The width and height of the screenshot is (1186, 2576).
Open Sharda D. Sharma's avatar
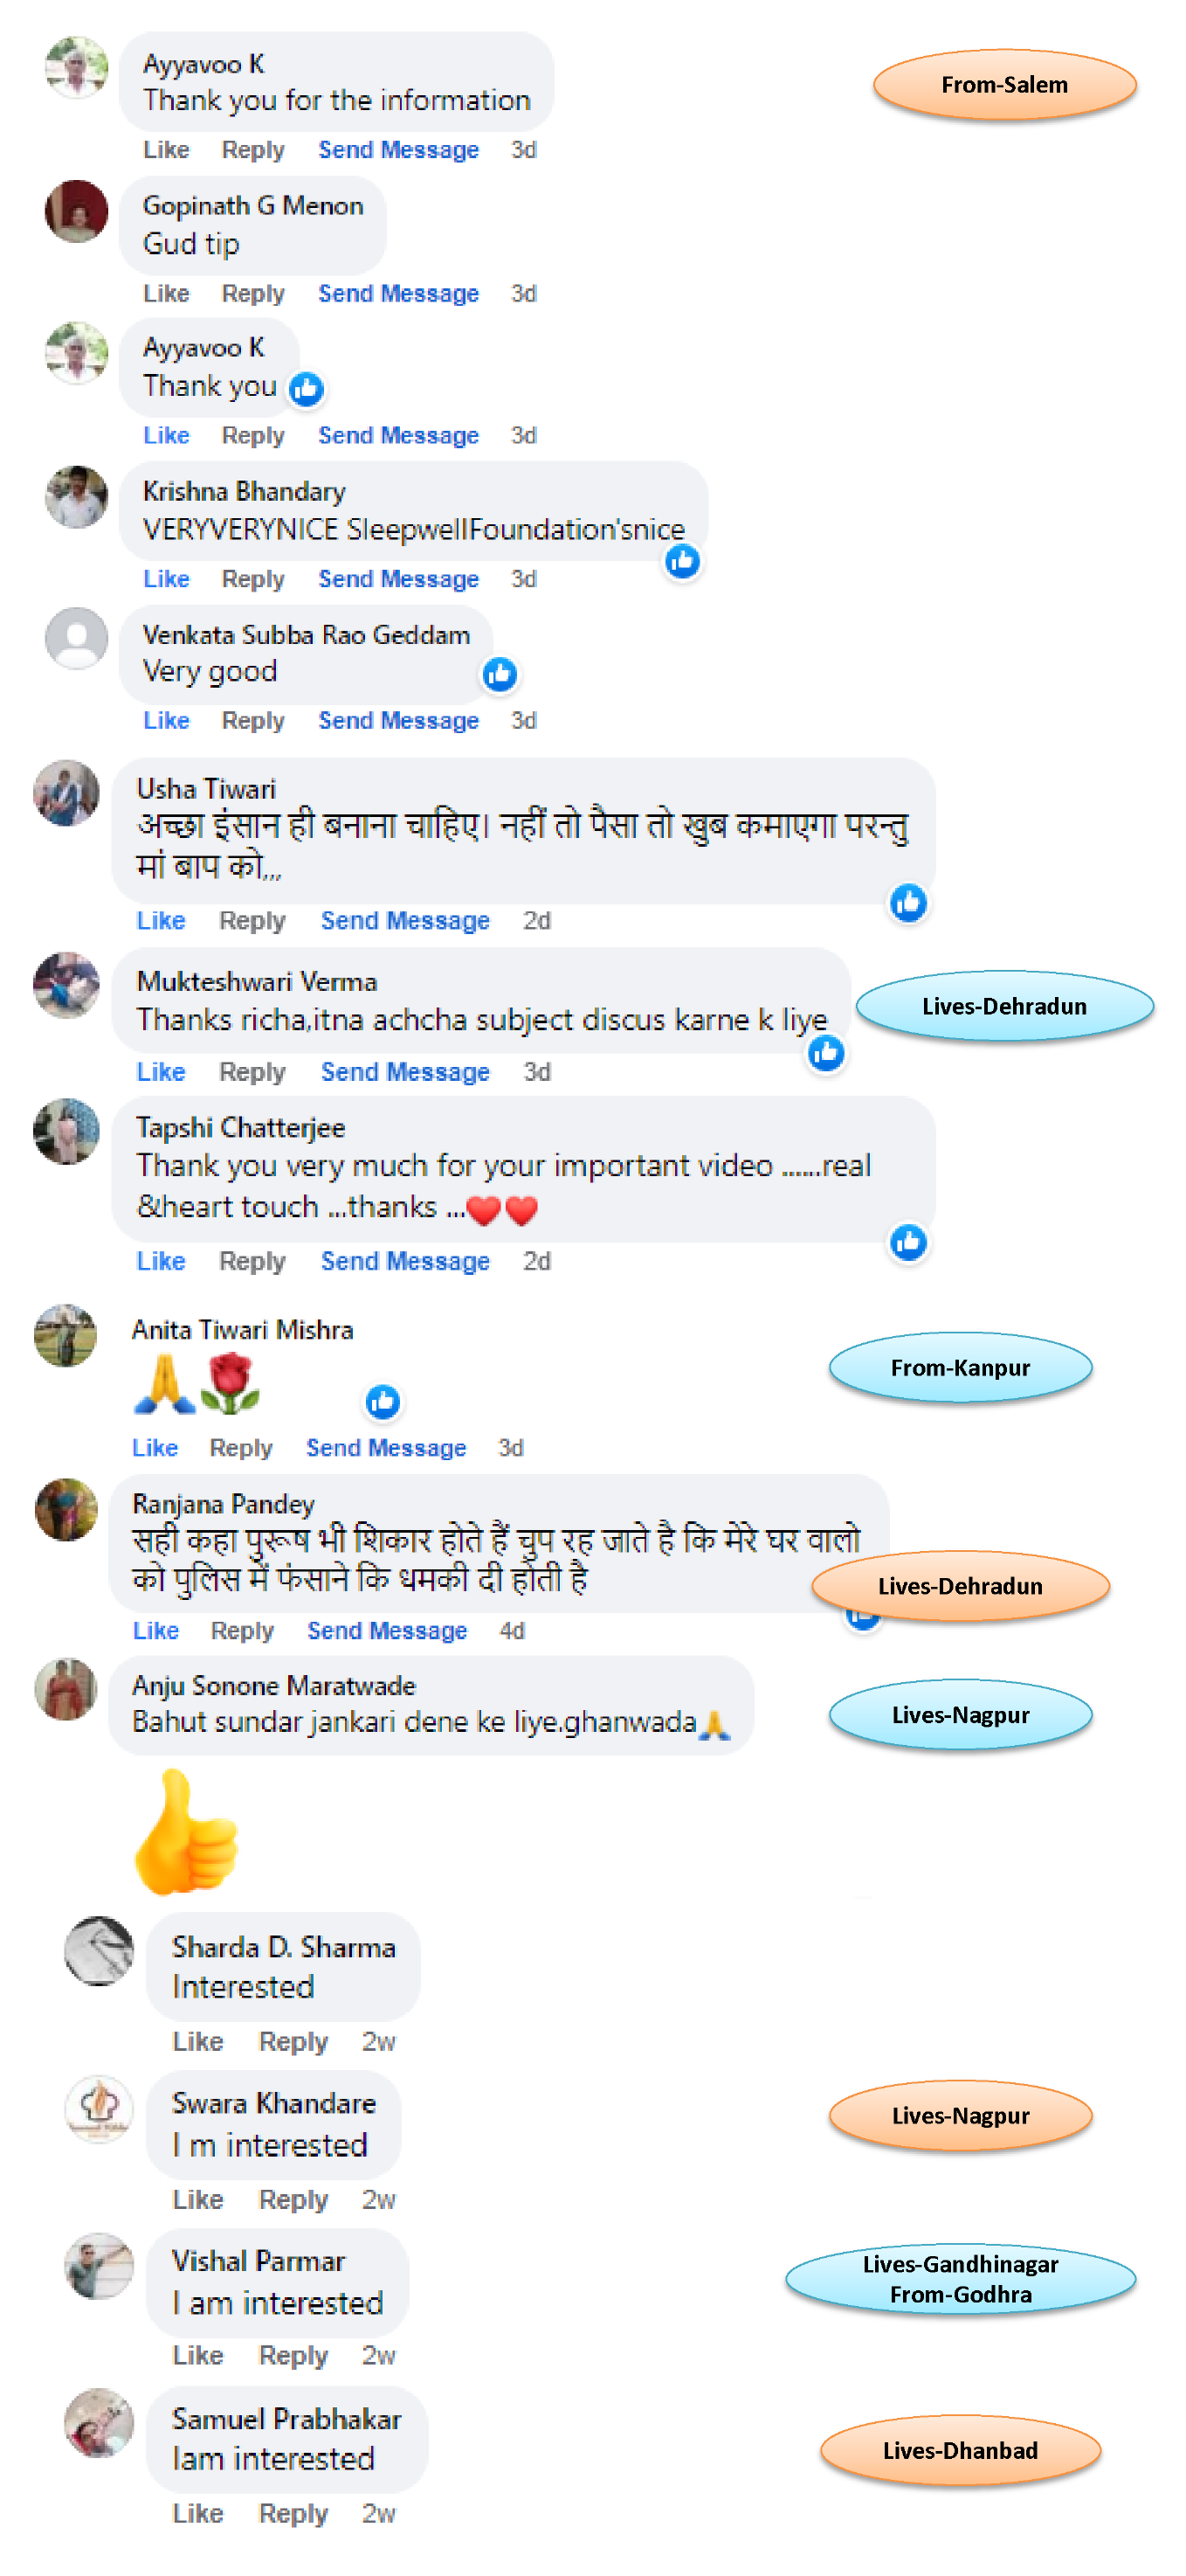point(99,1950)
